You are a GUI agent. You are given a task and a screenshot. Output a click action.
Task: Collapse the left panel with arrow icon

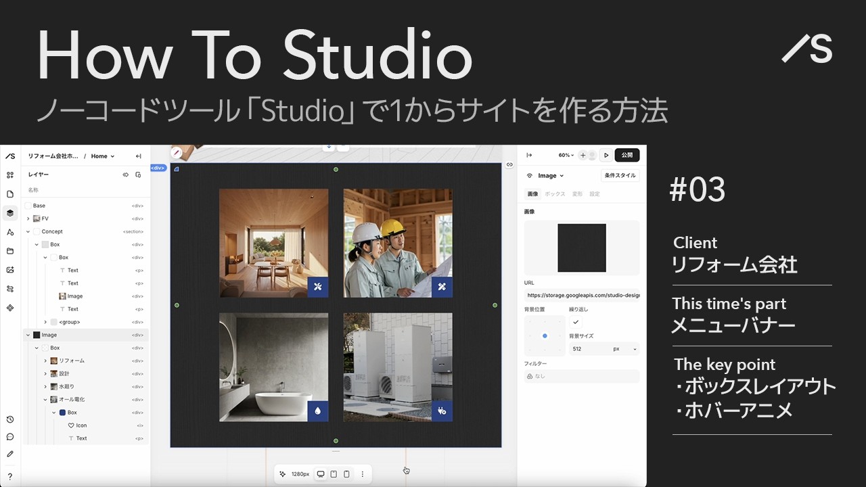click(139, 156)
